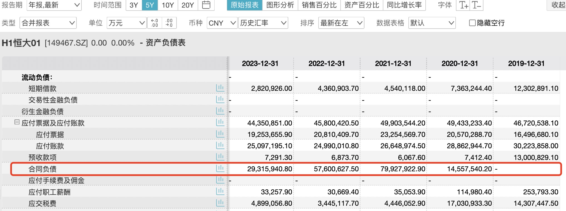Open chart icon for 短期借款 row
The image size is (566, 211).
point(220,88)
